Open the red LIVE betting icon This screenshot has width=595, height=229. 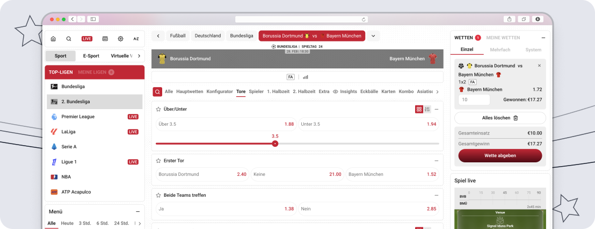point(86,39)
